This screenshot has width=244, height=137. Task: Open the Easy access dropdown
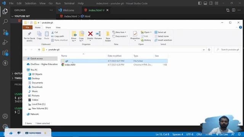[x=120, y=36]
